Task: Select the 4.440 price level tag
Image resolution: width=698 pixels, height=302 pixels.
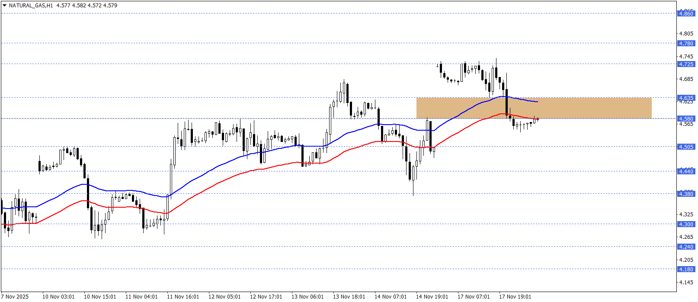Action: pyautogui.click(x=685, y=171)
